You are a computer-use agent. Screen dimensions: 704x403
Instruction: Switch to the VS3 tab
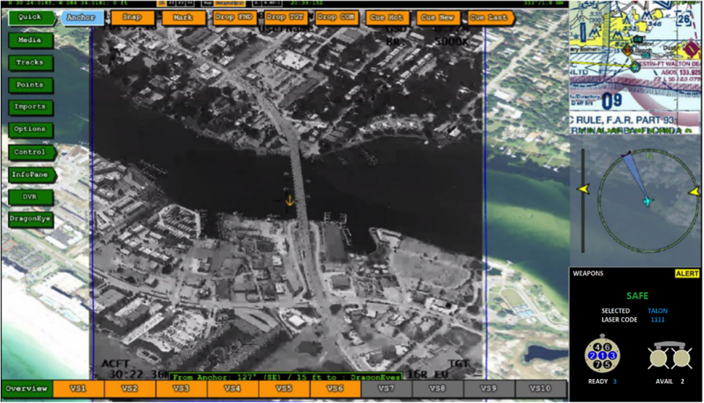[x=181, y=389]
